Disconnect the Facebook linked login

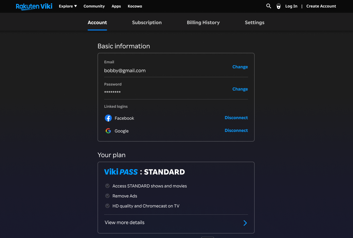[236, 118]
